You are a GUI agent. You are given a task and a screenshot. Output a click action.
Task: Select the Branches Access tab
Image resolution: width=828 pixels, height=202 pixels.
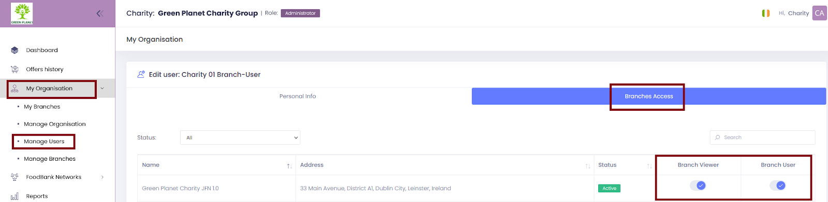click(x=649, y=96)
